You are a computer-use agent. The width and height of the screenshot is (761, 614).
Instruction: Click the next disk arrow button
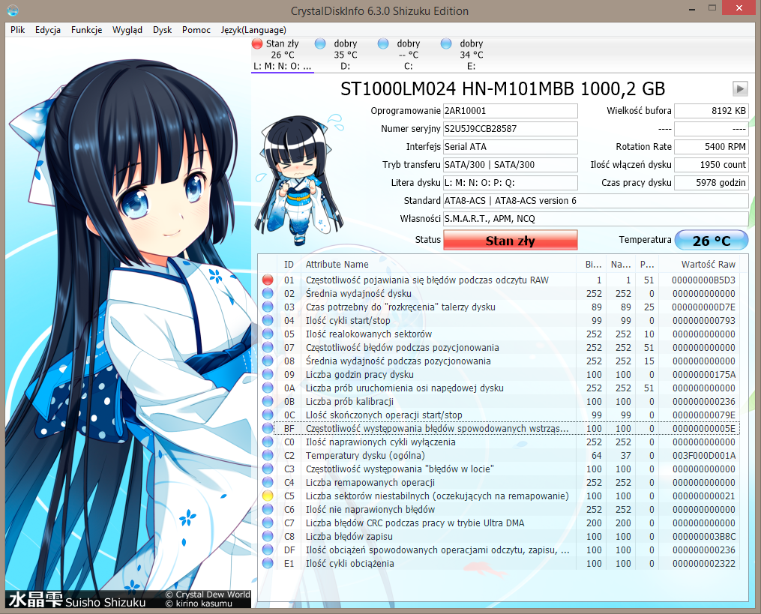[740, 88]
